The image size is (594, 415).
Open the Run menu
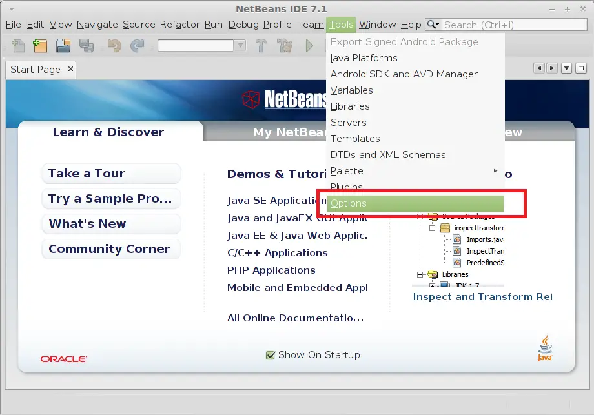point(214,25)
